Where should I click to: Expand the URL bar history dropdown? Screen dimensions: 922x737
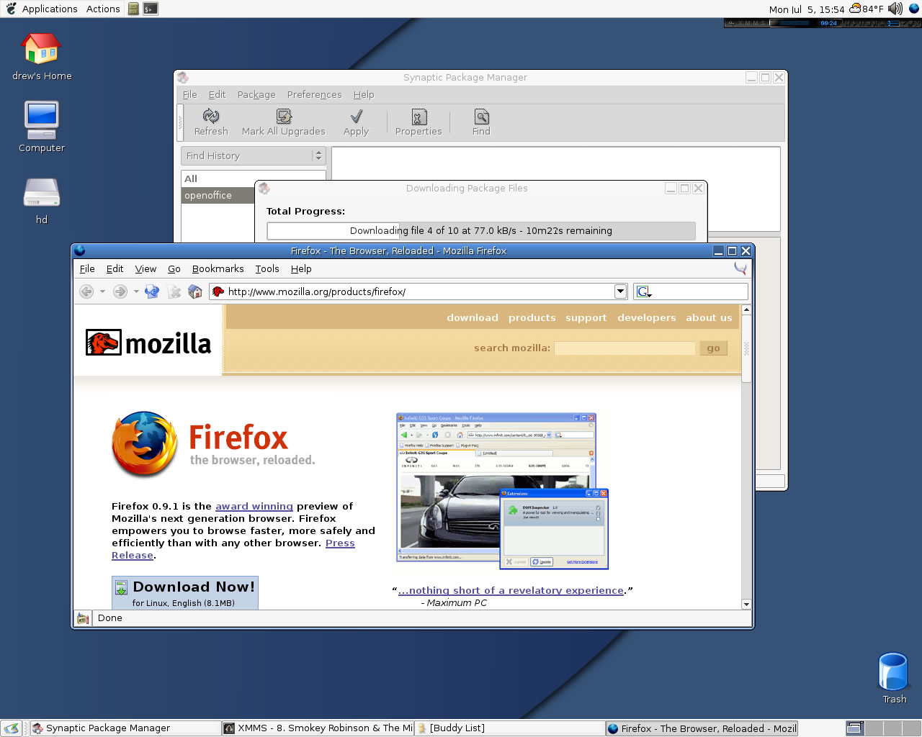[620, 291]
